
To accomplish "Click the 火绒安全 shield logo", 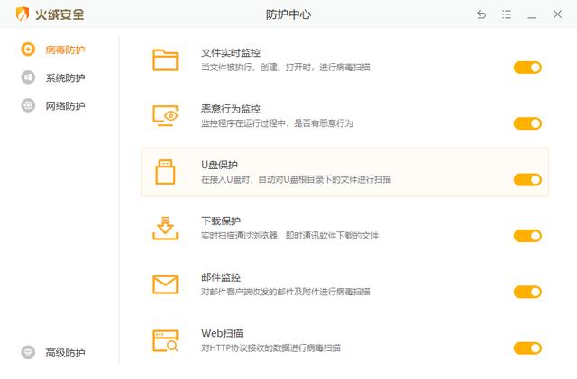I will pos(22,14).
